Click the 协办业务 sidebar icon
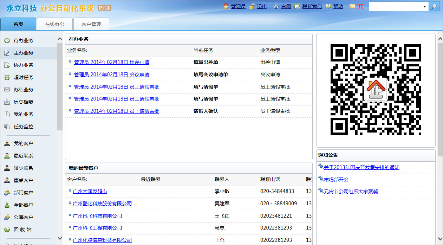Screen dimensions: 443x245 coord(7,65)
